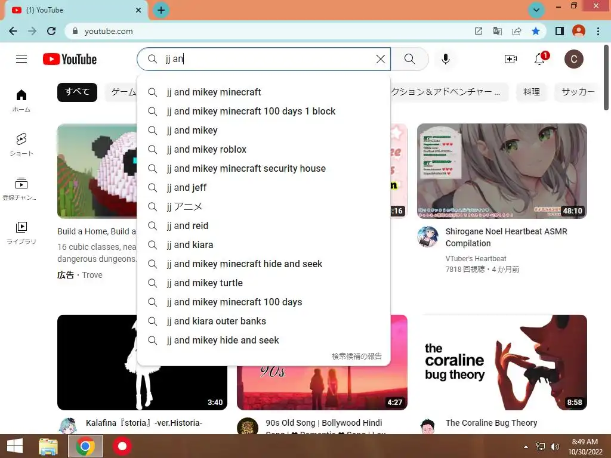The image size is (611, 458).
Task: Open the account avatar labeled C
Action: coord(573,59)
